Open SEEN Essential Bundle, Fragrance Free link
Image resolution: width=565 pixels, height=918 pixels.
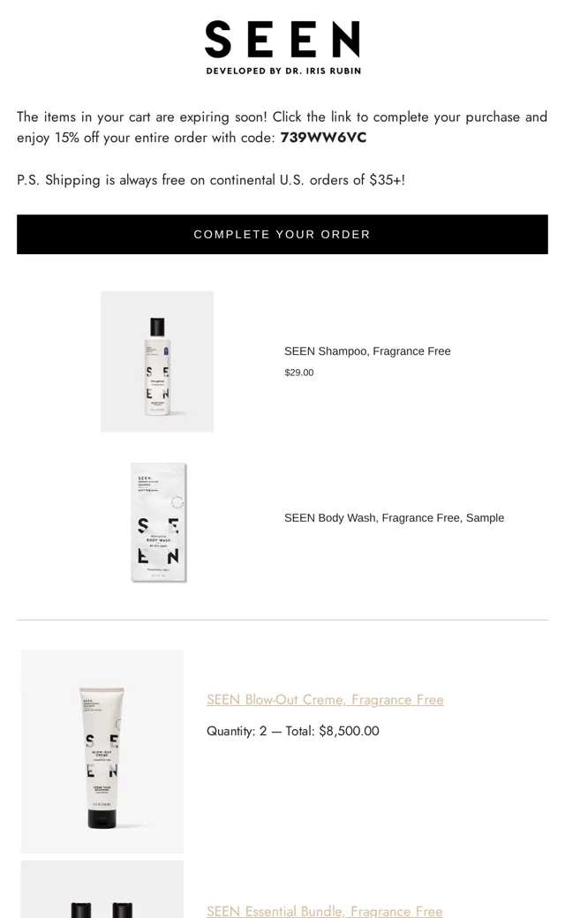point(324,911)
